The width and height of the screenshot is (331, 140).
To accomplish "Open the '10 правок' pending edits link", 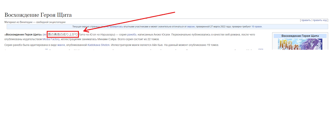I will pos(256,27).
